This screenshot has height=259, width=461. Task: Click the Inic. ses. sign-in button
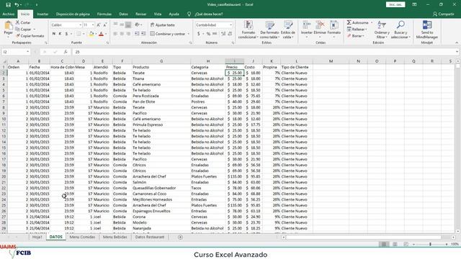[395, 5]
